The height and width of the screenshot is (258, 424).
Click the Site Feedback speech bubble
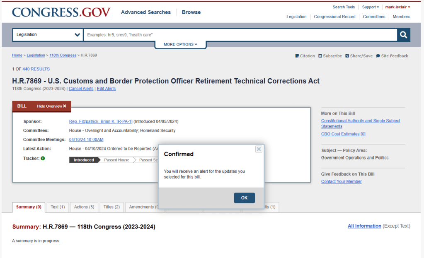(378, 56)
